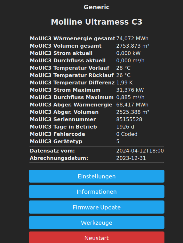Select the value 0 Coded

(x=127, y=134)
